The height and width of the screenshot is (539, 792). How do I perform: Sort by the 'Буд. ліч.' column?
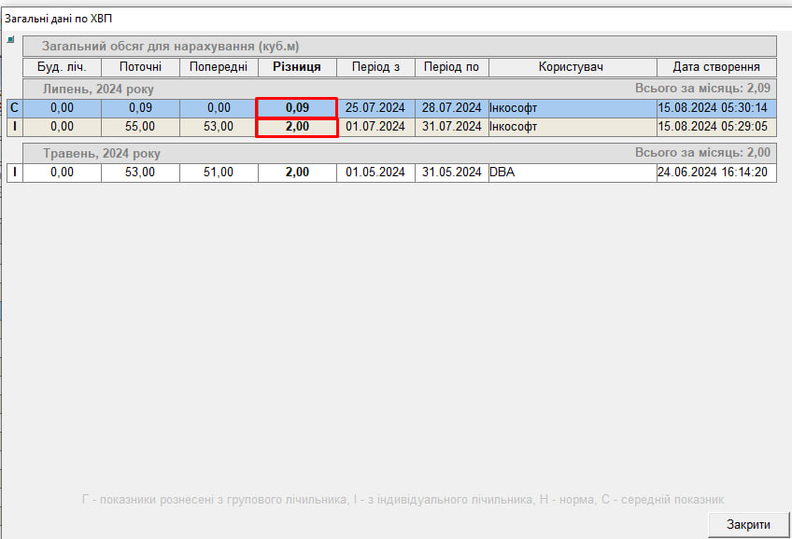[62, 67]
